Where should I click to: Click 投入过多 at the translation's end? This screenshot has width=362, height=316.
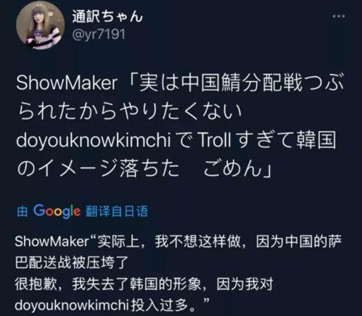(160, 305)
